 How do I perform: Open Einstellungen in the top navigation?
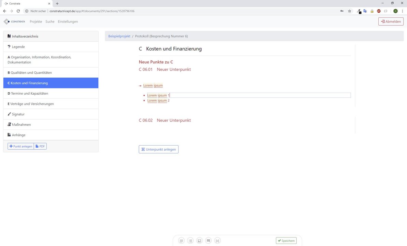click(68, 22)
